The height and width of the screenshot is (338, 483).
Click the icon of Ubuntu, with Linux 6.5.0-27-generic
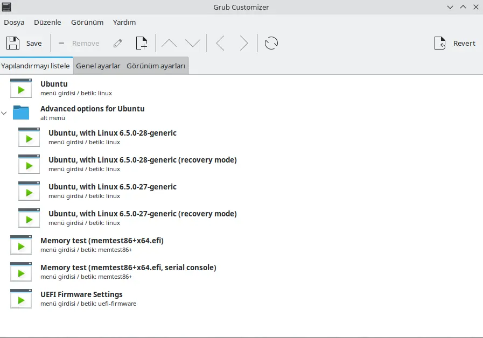(x=29, y=191)
